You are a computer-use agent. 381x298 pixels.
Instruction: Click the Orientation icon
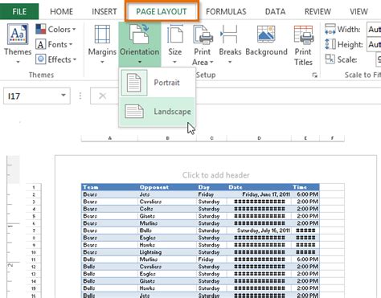pos(139,34)
